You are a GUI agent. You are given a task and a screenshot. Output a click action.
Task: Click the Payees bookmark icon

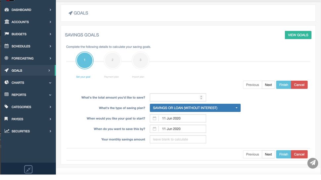(7, 119)
